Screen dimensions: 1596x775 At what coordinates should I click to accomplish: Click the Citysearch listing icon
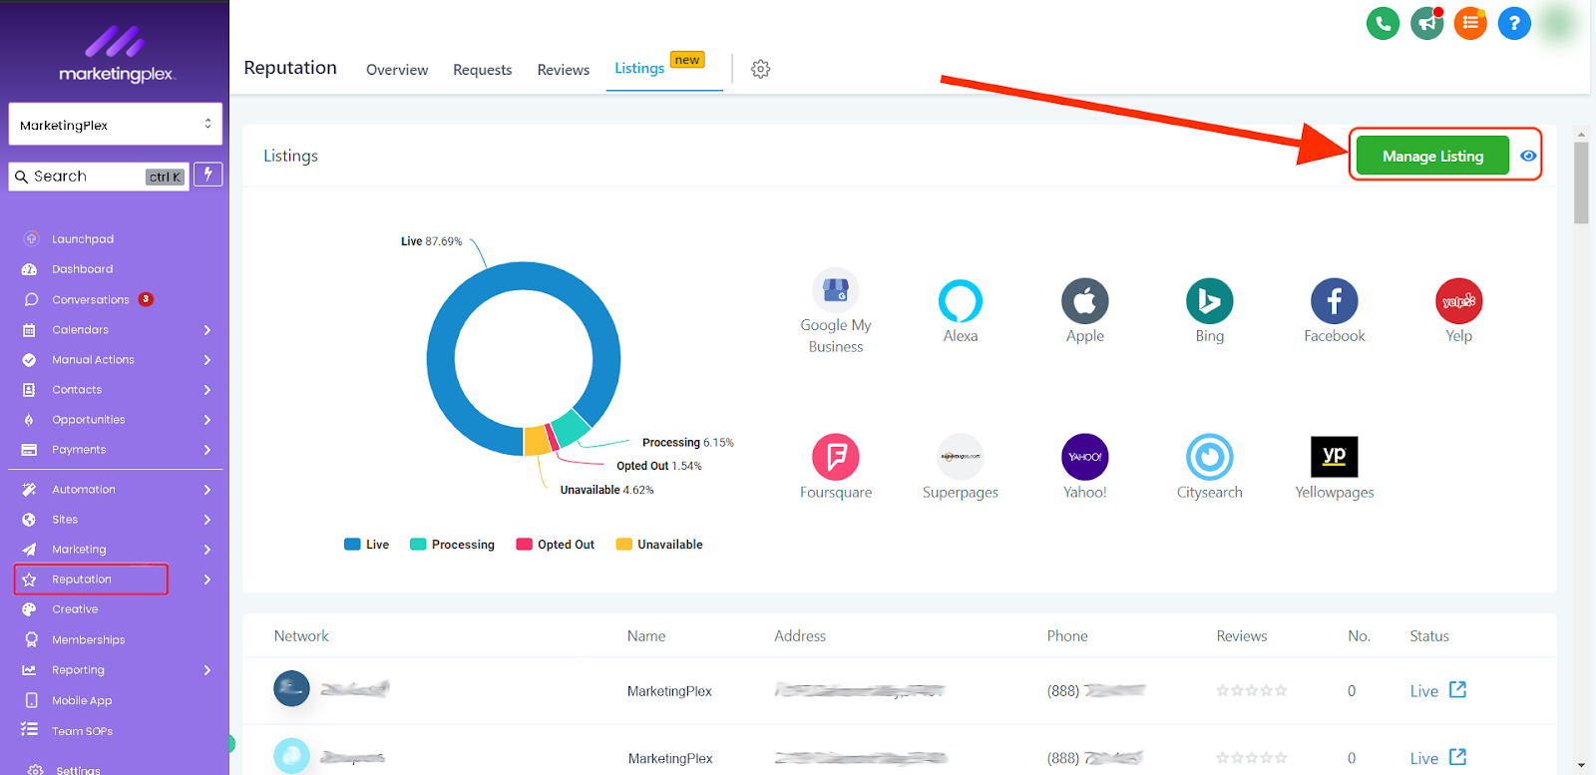pyautogui.click(x=1210, y=457)
